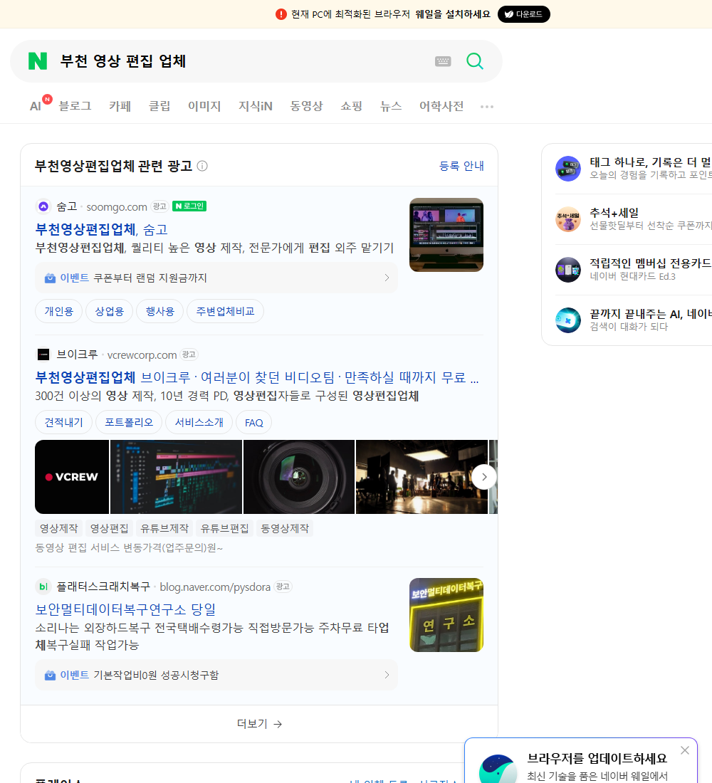The image size is (712, 783).
Task: Open the on-screen keyboard icon
Action: (x=443, y=61)
